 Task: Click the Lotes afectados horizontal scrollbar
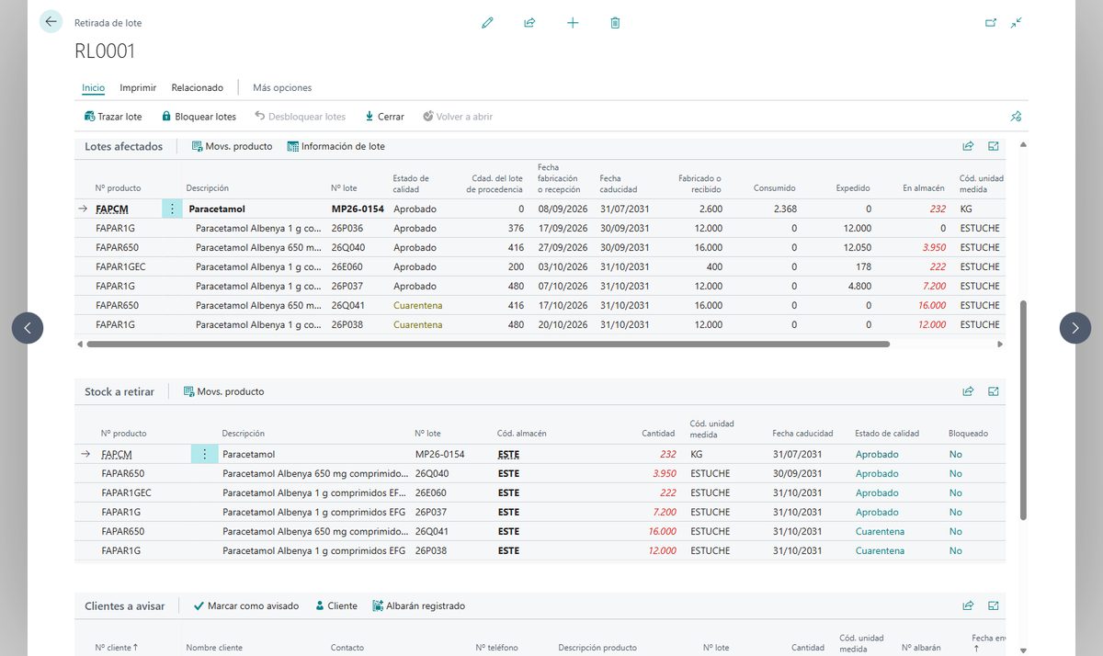(x=488, y=344)
